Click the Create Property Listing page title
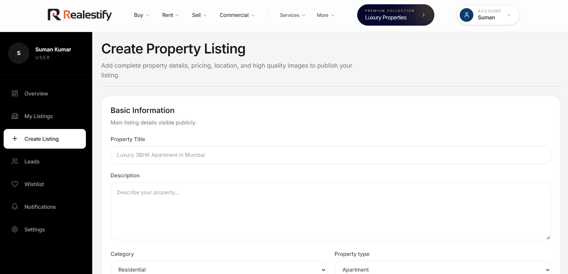The image size is (568, 274). pos(173,49)
